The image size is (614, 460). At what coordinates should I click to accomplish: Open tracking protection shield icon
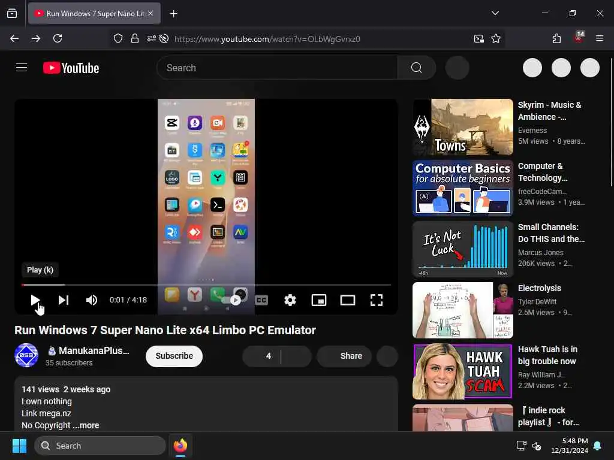point(118,38)
